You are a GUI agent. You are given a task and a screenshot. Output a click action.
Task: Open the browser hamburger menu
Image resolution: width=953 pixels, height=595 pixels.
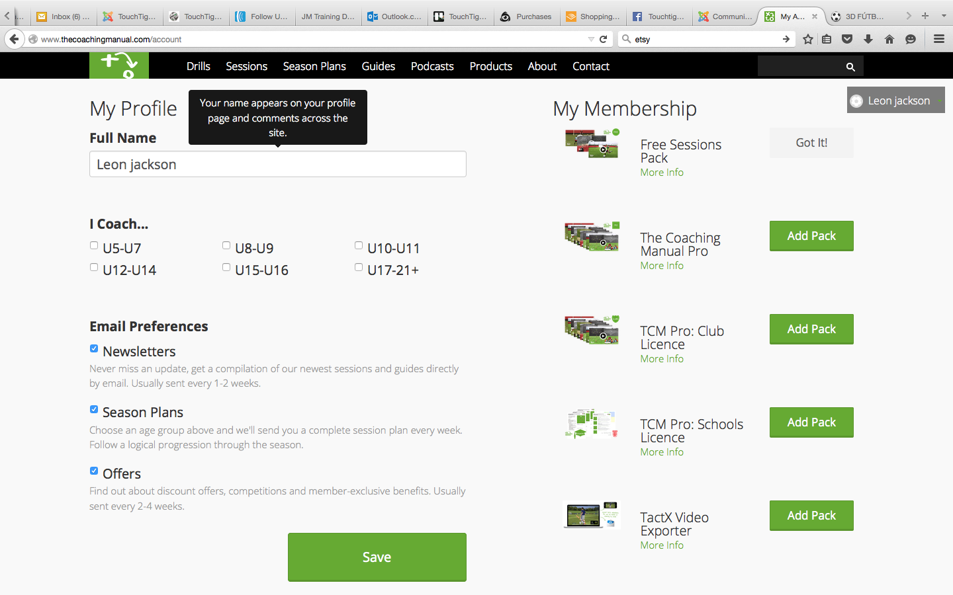tap(939, 39)
